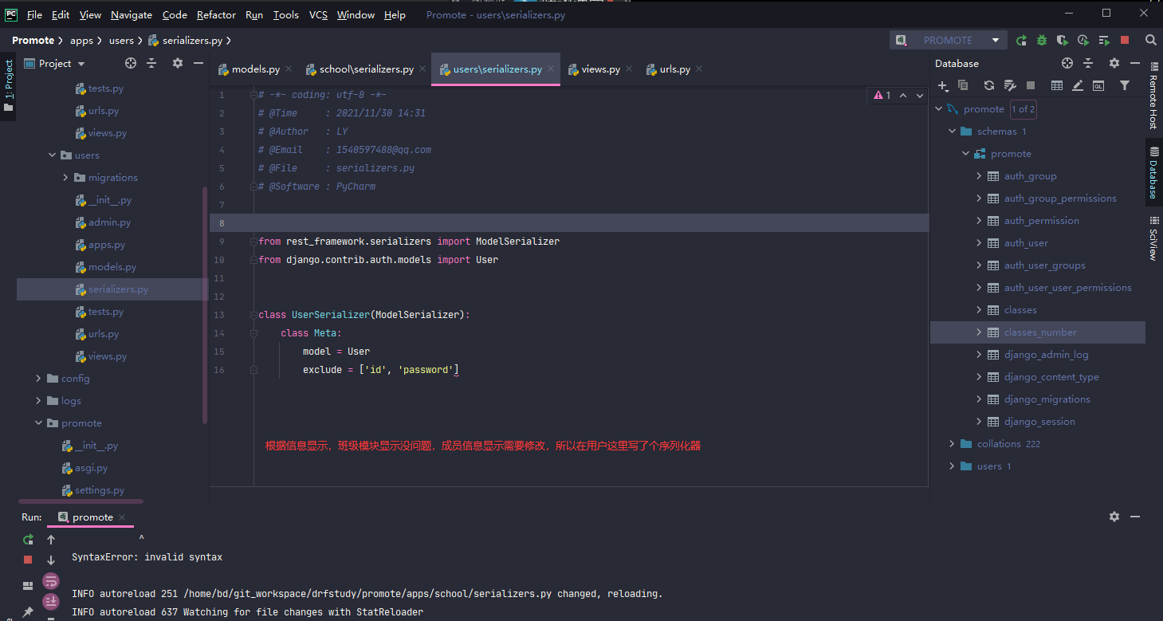Close the promote Run tab
The image size is (1163, 621).
point(123,517)
